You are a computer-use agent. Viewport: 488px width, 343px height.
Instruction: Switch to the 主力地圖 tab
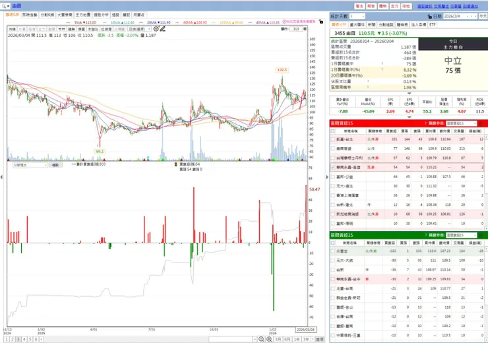click(x=83, y=15)
